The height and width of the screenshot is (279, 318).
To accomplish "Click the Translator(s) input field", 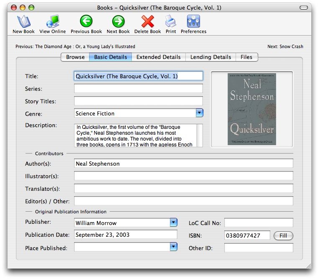I will (x=184, y=188).
